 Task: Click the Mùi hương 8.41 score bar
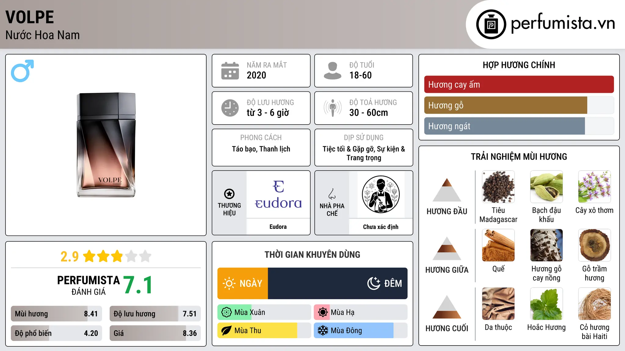tap(56, 314)
